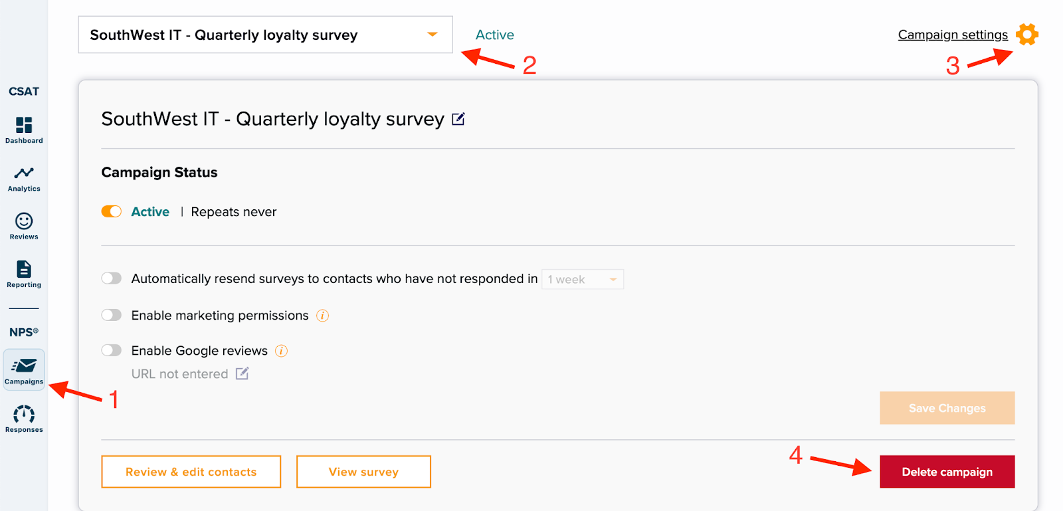Show info for marketing permissions

pos(322,316)
